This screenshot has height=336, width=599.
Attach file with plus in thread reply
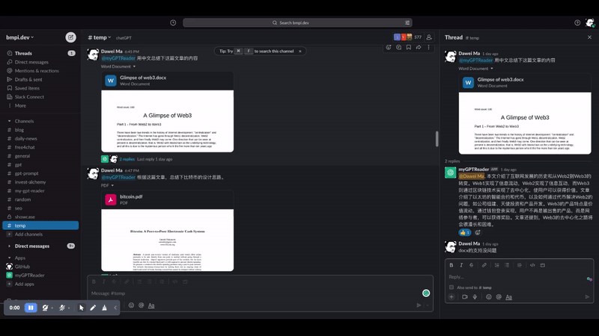tap(451, 296)
